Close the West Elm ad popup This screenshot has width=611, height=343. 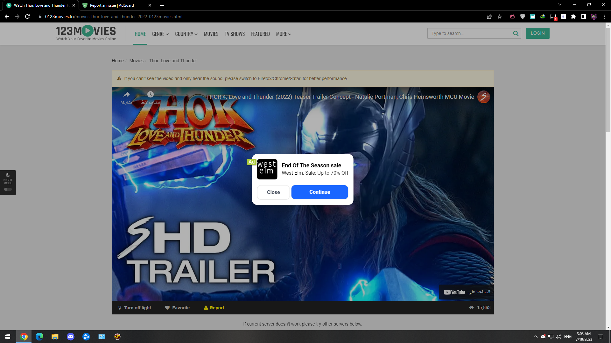[273, 192]
